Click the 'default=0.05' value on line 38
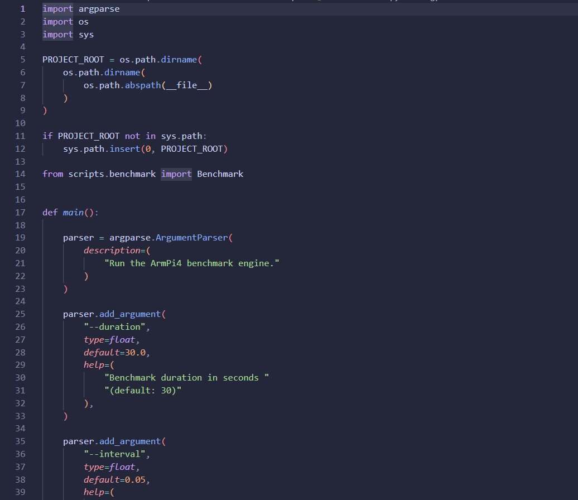578x500 pixels. point(114,480)
